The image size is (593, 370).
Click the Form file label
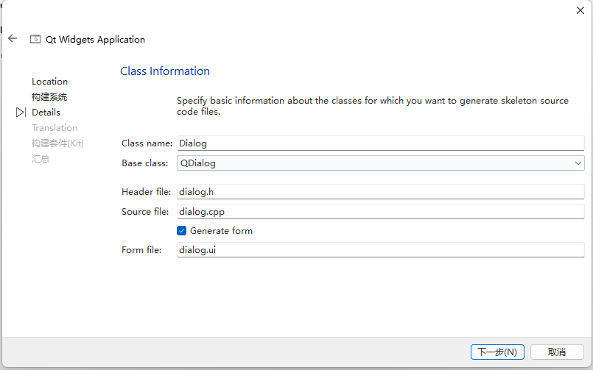point(141,250)
